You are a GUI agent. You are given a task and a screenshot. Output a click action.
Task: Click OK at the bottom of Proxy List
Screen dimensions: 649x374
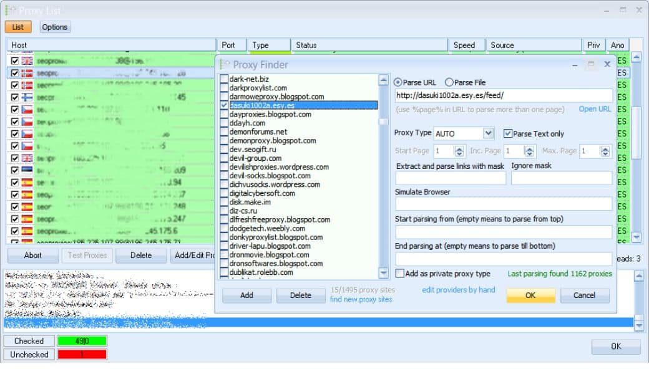(x=616, y=347)
